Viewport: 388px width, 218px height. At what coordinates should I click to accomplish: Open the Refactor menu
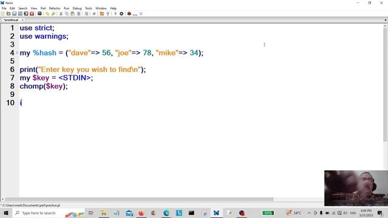tap(55, 8)
